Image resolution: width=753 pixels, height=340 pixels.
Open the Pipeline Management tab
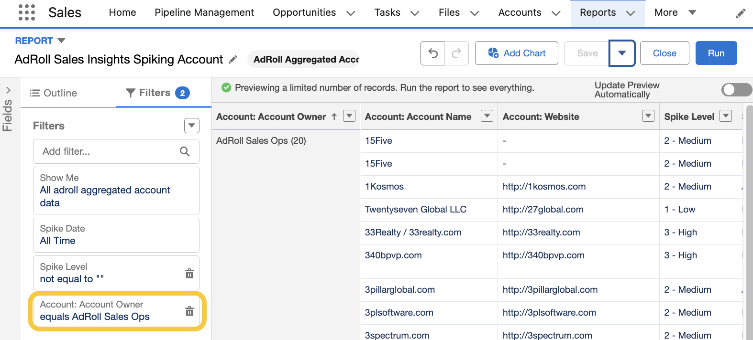204,12
